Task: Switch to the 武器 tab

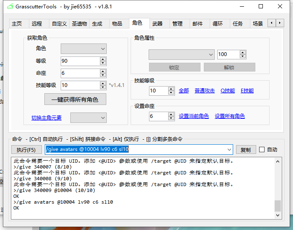Action: (157, 24)
